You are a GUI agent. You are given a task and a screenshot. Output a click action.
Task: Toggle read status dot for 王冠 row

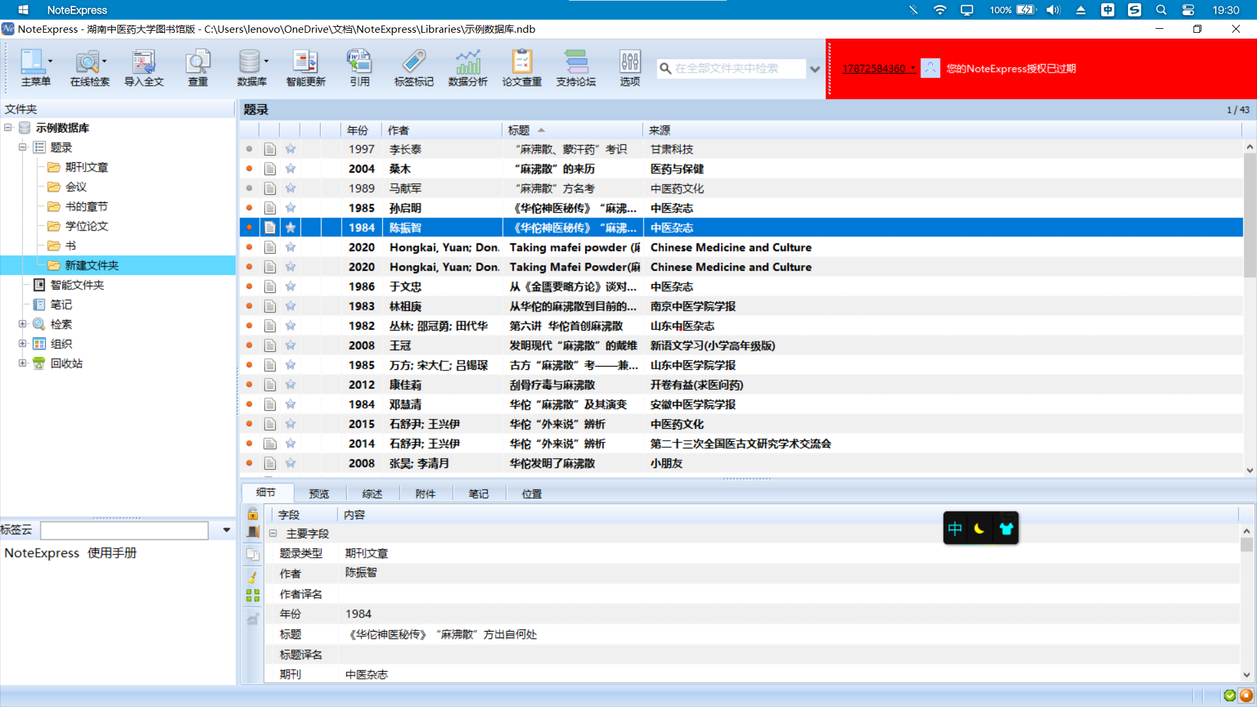(x=249, y=346)
